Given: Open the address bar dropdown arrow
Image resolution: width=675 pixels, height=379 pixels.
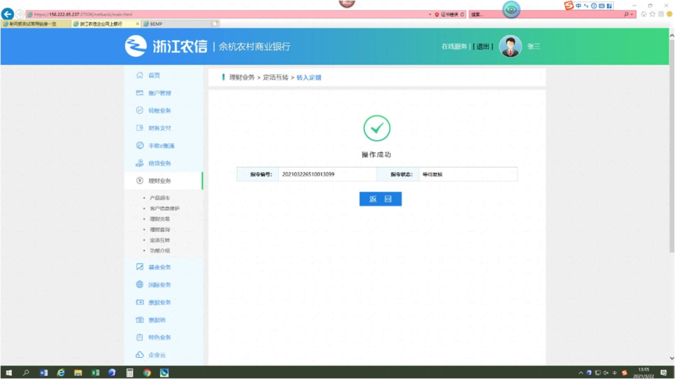Looking at the screenshot, I should point(430,14).
